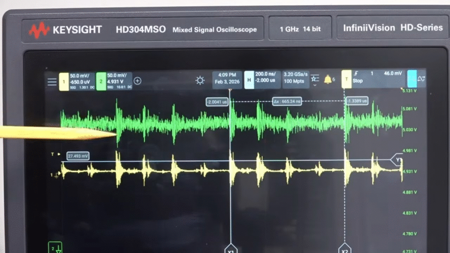Image resolution: width=450 pixels, height=253 pixels.
Task: Tap the 5.081 V scale label
Action: (x=409, y=109)
